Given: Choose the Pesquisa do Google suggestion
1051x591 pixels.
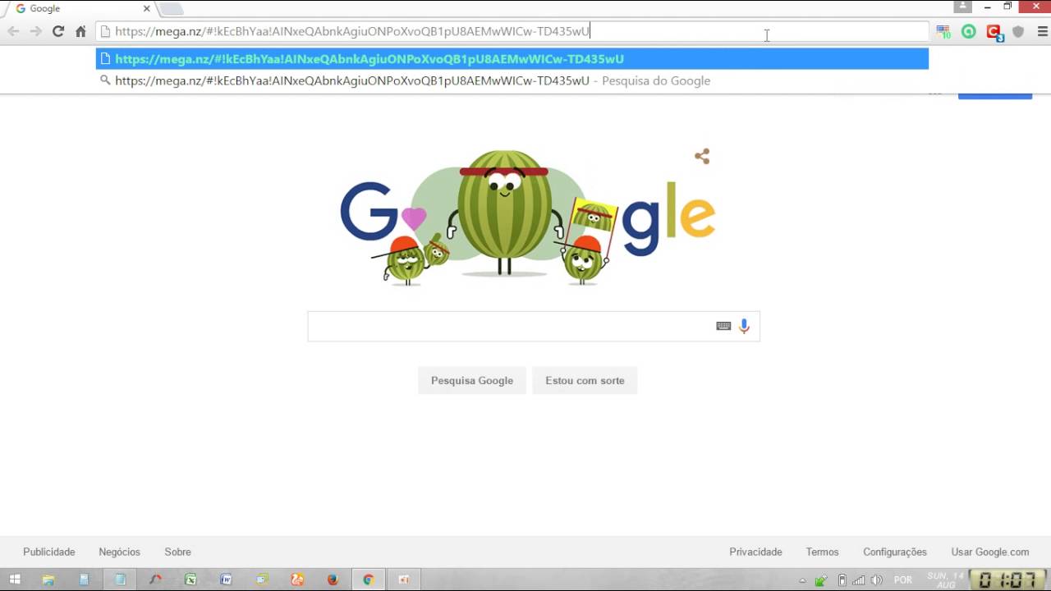Looking at the screenshot, I should click(512, 80).
